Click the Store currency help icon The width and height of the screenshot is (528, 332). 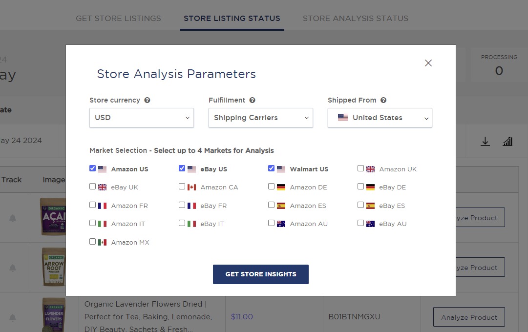point(147,100)
